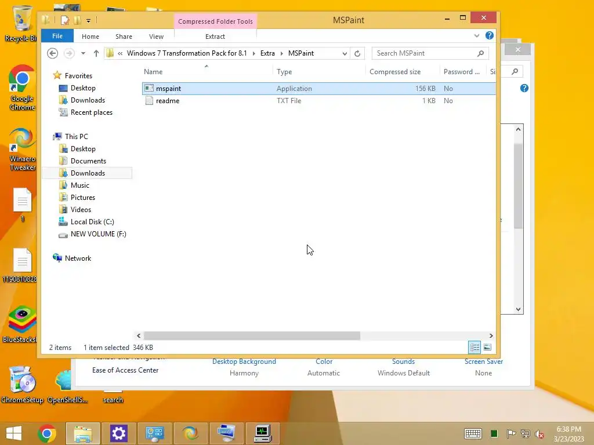Click New folder quick access icon

(x=77, y=20)
